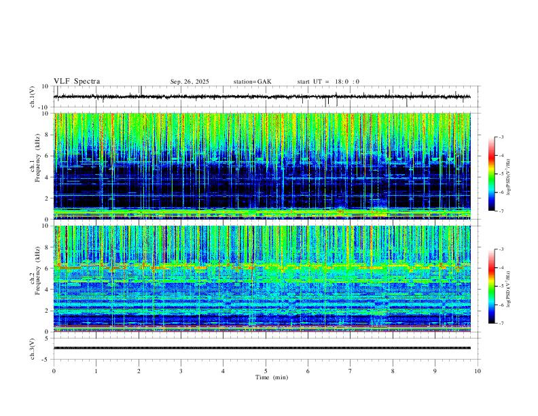Click the "-3" label on ch.1 color bar
Screen dimensions: 538x416
click(x=501, y=137)
